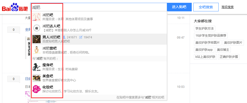
Task: Select the 减肥吧 suggestion
Action: click(99, 17)
